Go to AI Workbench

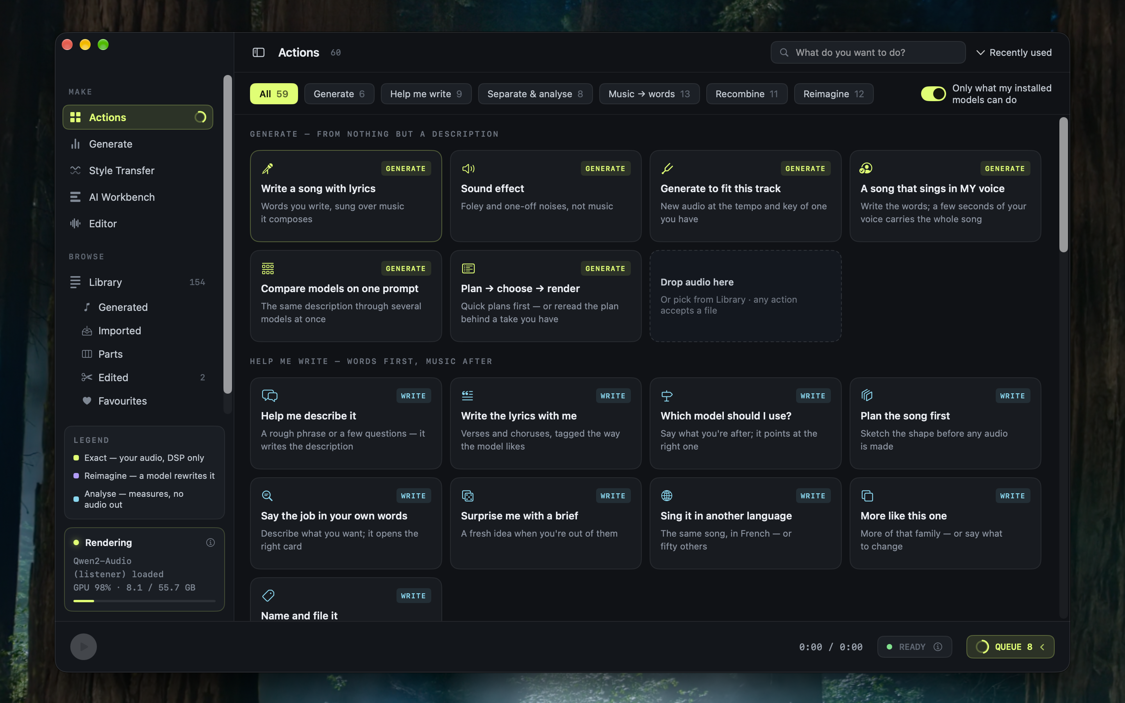coord(137,197)
